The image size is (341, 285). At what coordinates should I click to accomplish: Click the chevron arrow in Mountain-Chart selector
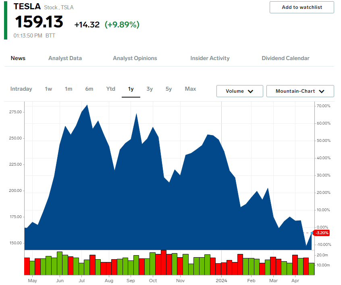point(322,92)
